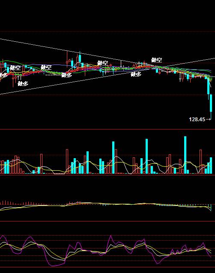Click the arrow beside the 128.45 label

point(209,119)
